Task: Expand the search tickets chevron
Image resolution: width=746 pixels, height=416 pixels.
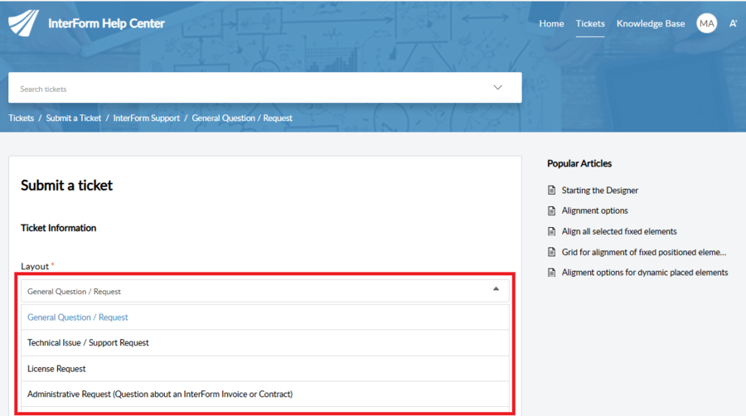Action: click(x=497, y=88)
